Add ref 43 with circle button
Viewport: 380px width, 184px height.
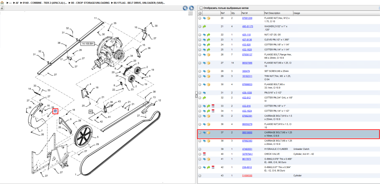pyautogui.click(x=200, y=176)
